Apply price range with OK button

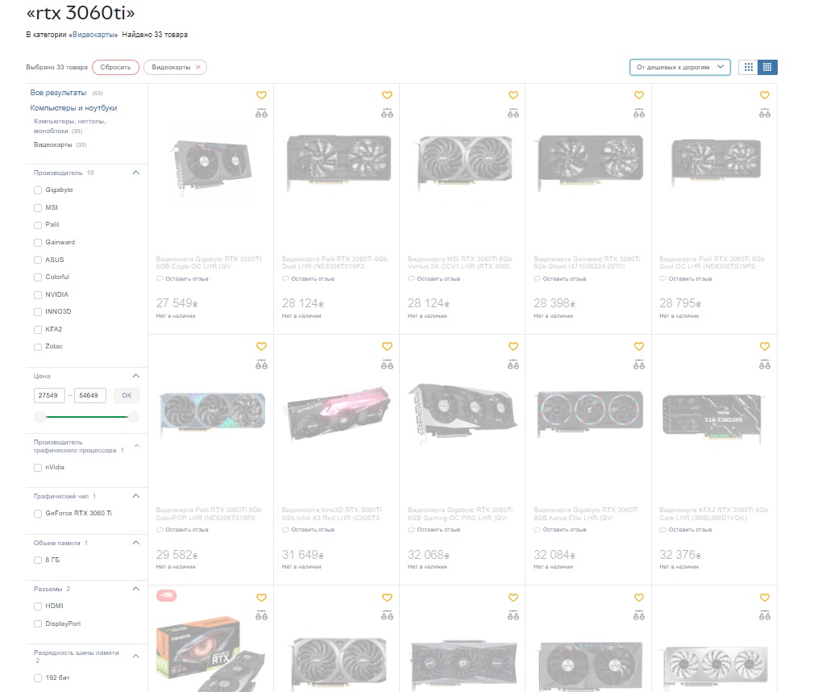(127, 395)
